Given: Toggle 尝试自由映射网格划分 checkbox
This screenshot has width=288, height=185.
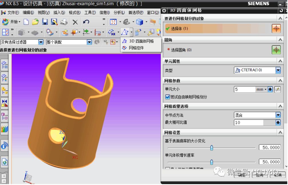Looking at the screenshot, I should pyautogui.click(x=167, y=97).
